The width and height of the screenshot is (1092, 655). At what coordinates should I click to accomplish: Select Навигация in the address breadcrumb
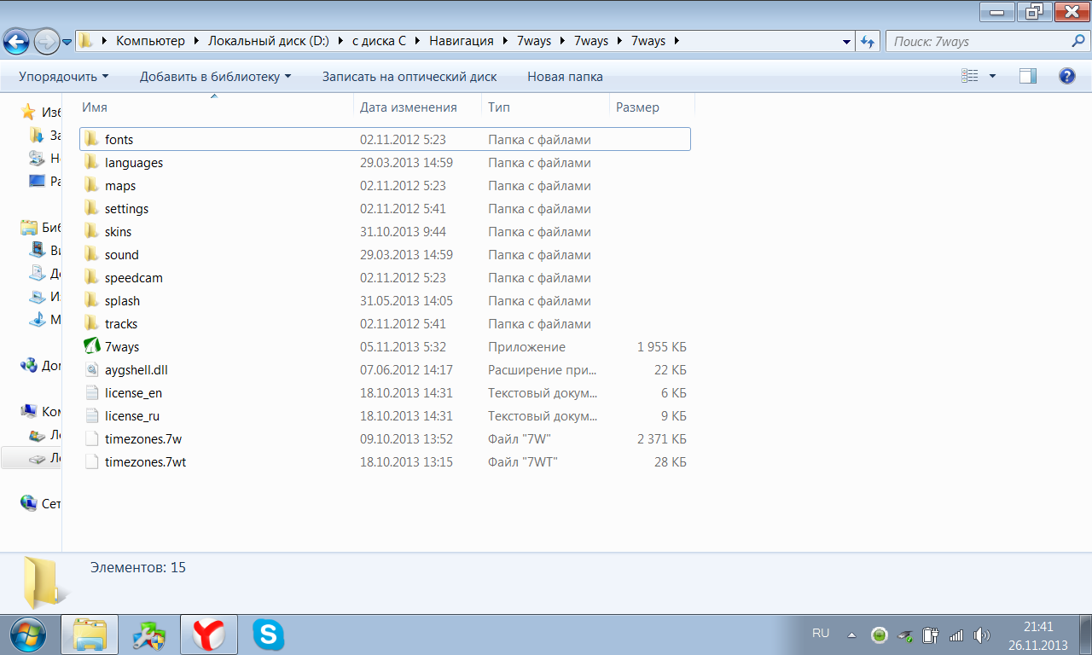pos(461,41)
